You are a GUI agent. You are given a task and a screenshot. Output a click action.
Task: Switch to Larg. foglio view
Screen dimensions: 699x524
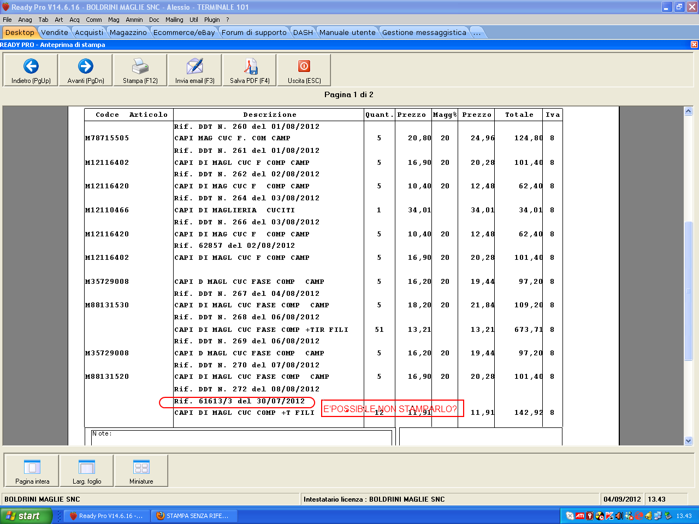(x=87, y=471)
